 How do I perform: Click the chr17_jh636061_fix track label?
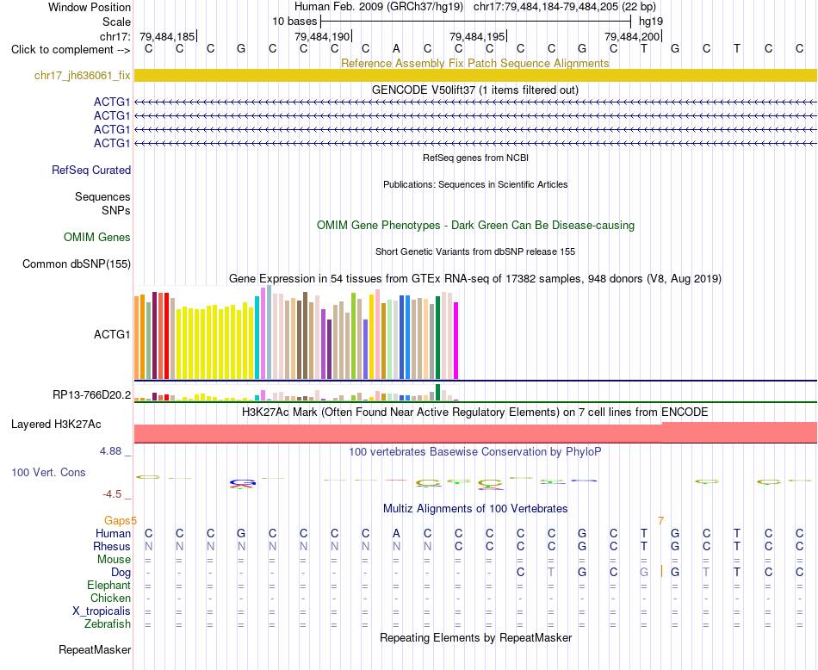click(x=83, y=75)
